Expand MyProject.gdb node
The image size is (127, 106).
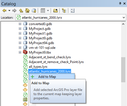(x=20, y=29)
